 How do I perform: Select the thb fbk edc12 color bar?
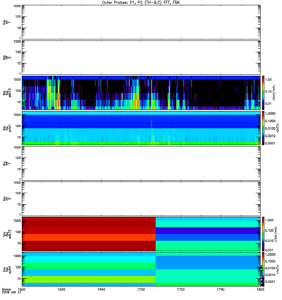263,93
